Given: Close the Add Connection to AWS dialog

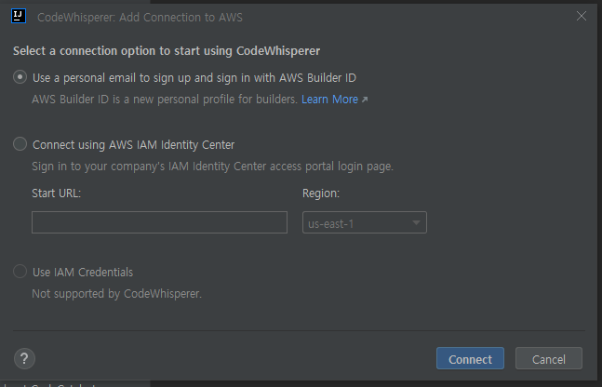Looking at the screenshot, I should point(582,16).
